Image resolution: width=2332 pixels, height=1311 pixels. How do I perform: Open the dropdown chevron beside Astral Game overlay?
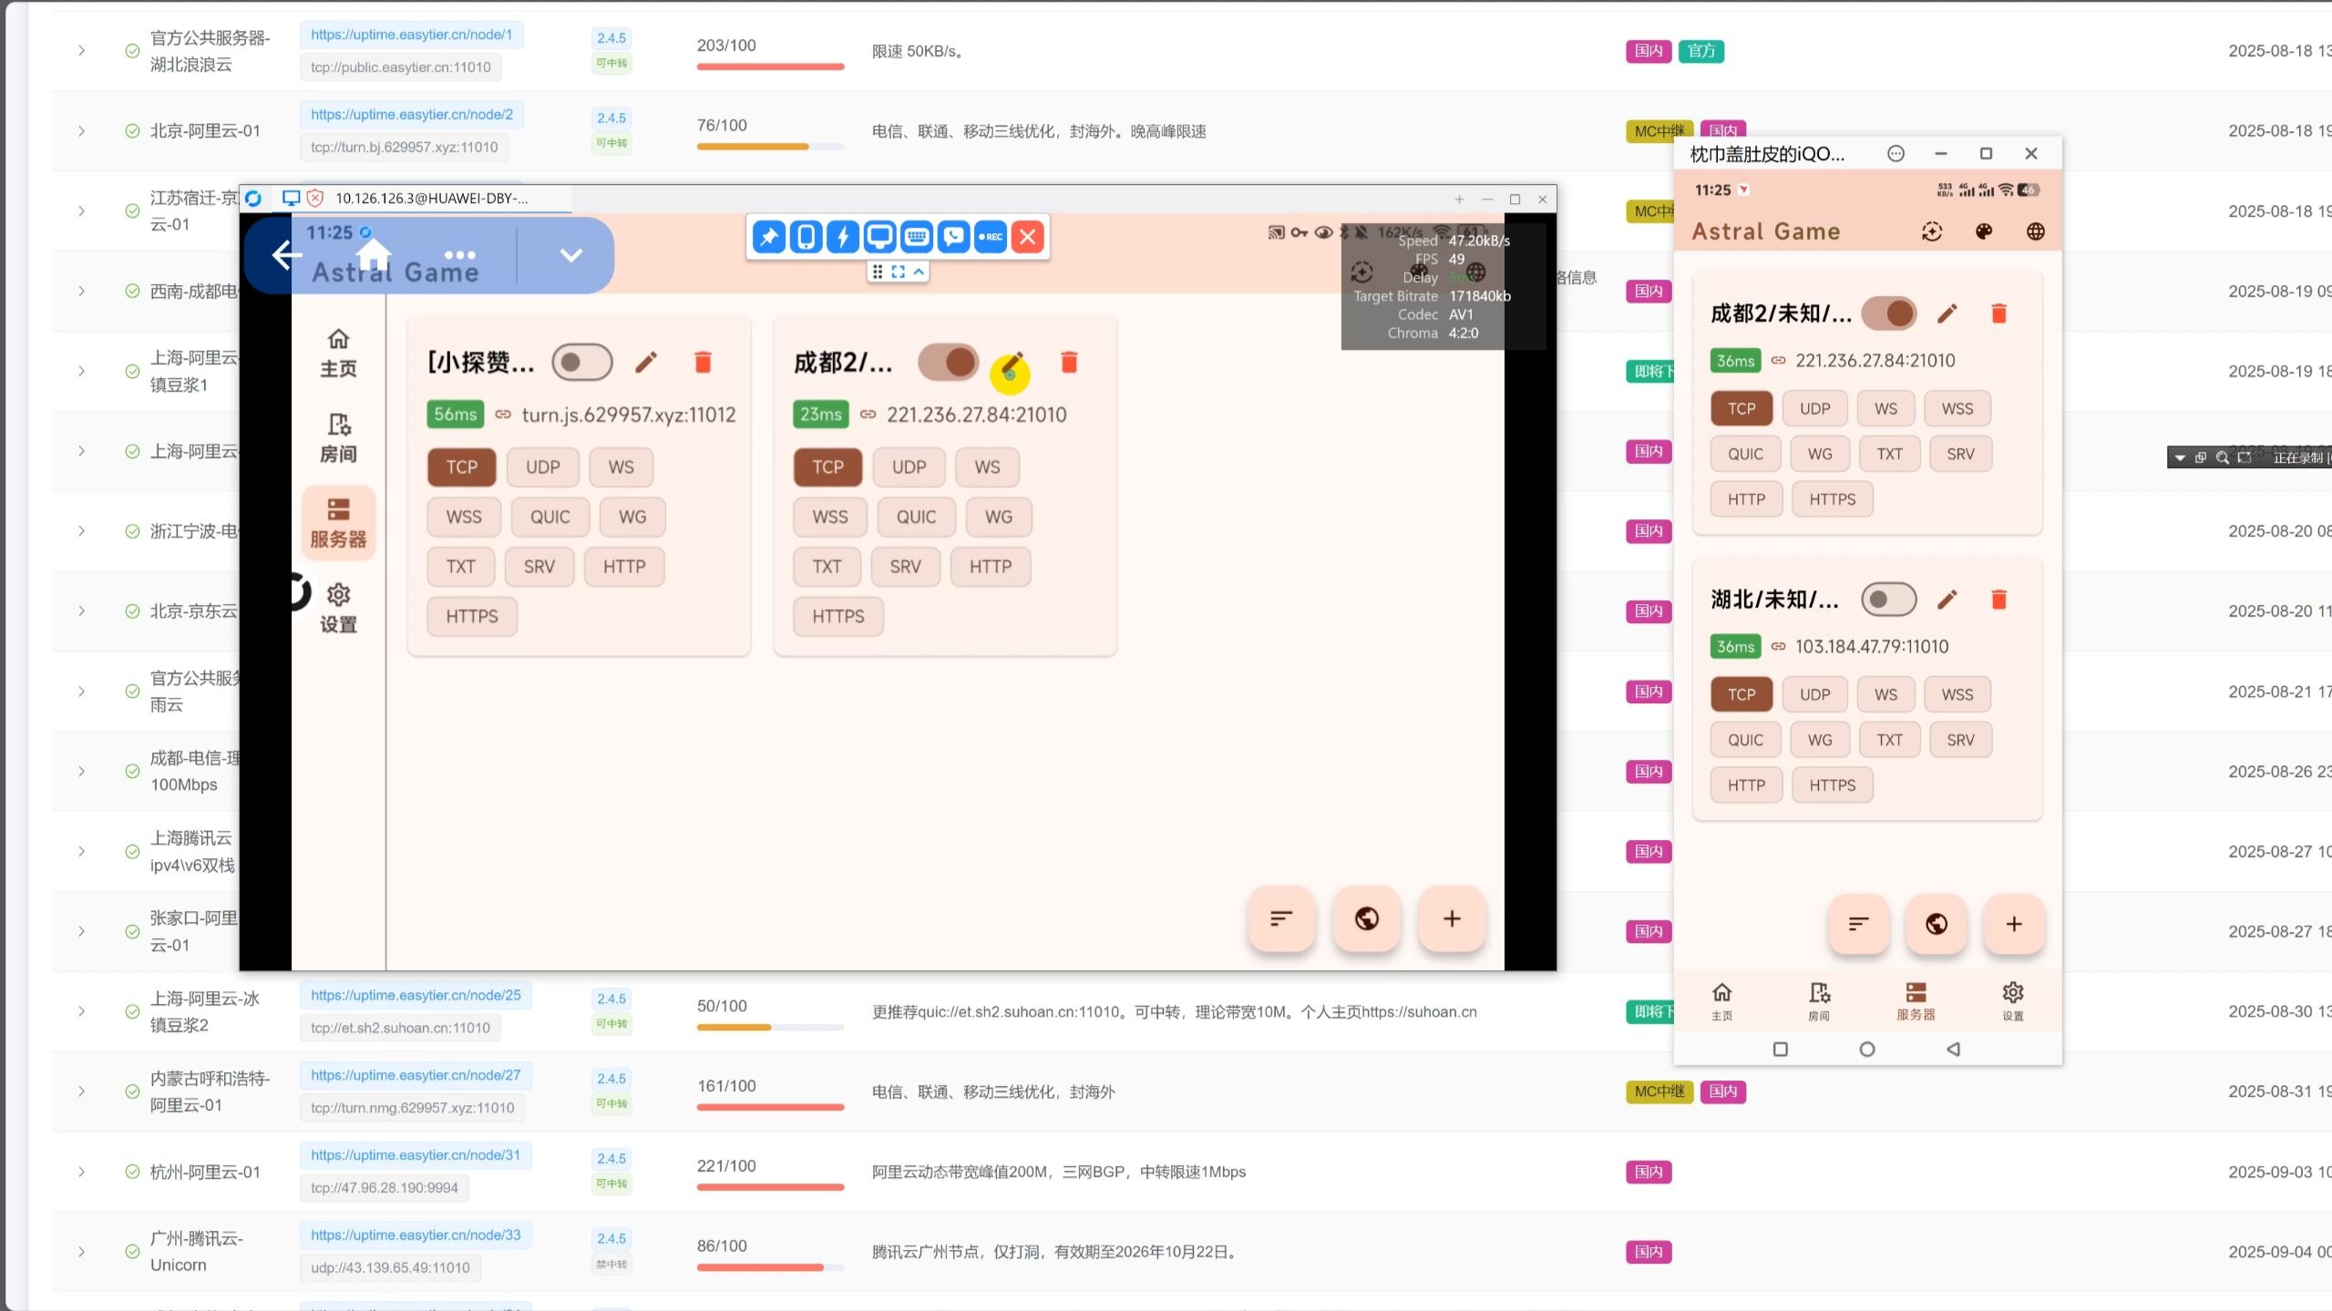[x=570, y=255]
